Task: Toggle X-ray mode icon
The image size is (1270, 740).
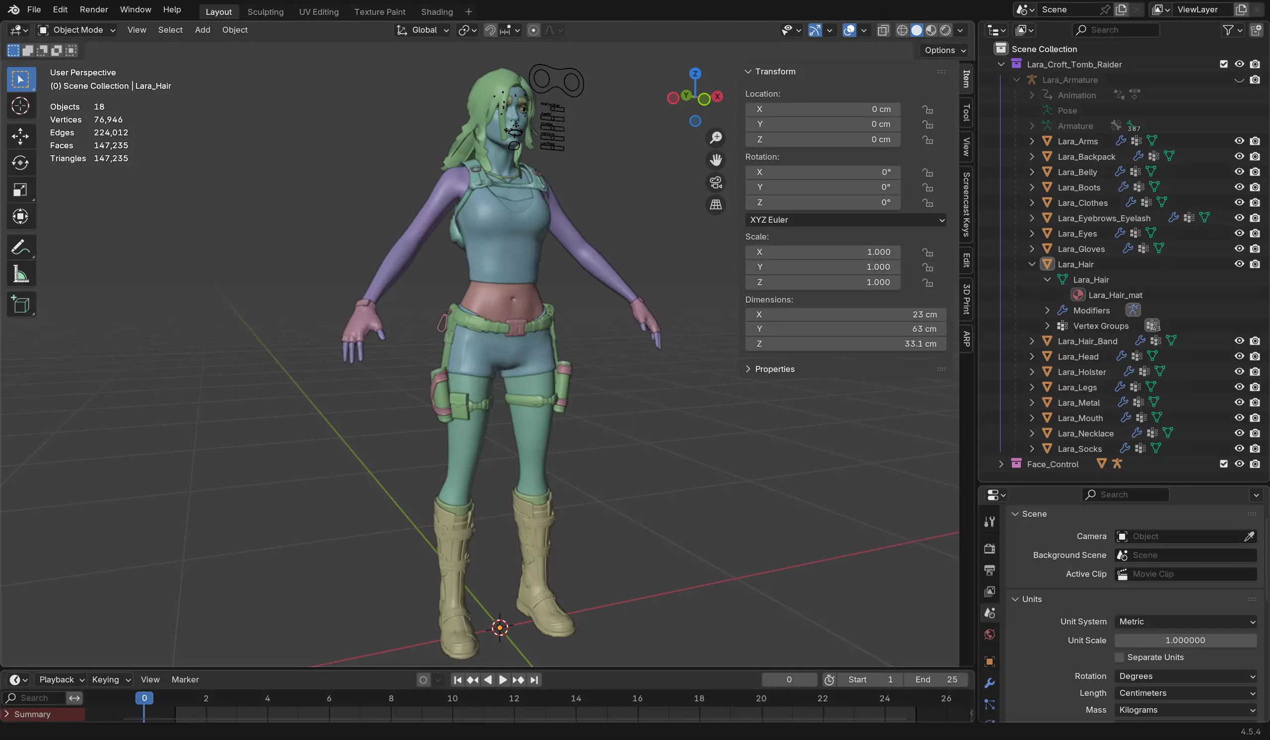Action: [x=883, y=30]
